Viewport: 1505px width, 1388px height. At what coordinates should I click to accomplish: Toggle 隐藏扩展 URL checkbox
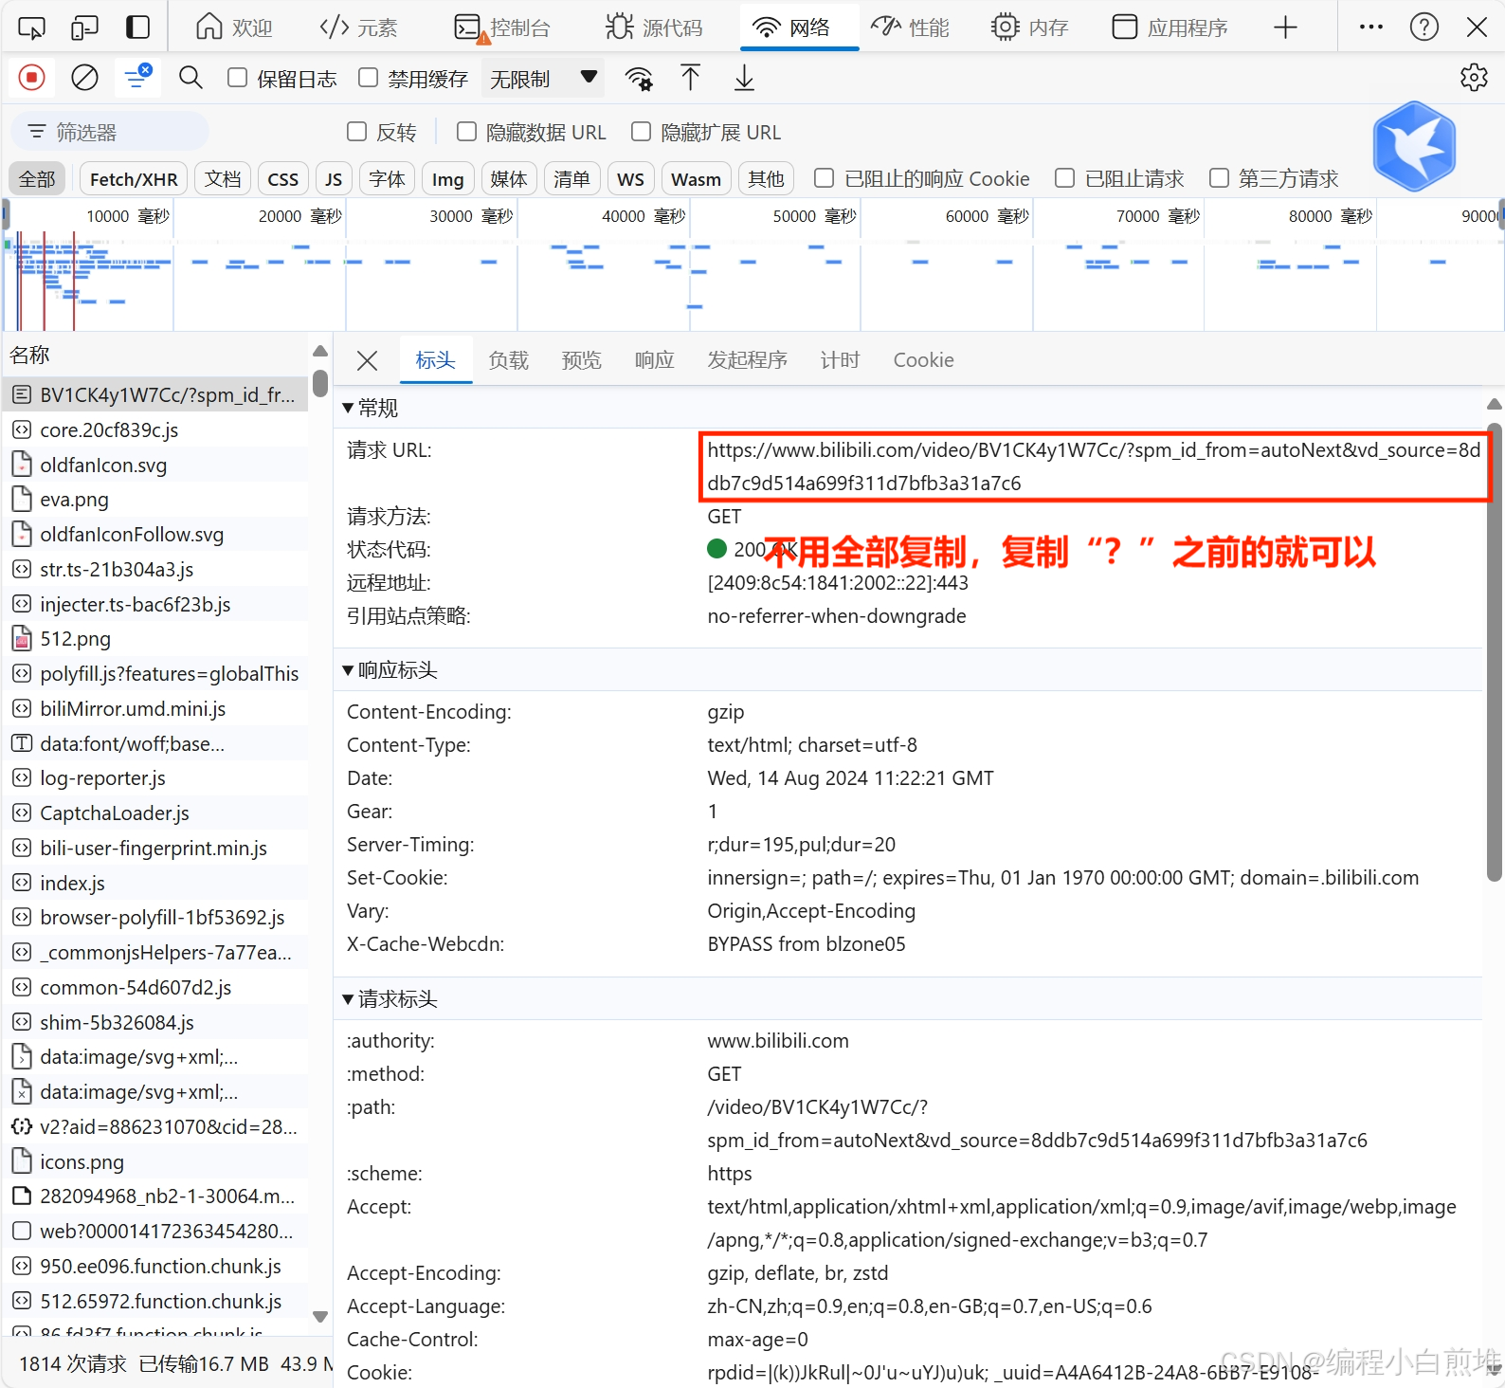[x=642, y=132]
